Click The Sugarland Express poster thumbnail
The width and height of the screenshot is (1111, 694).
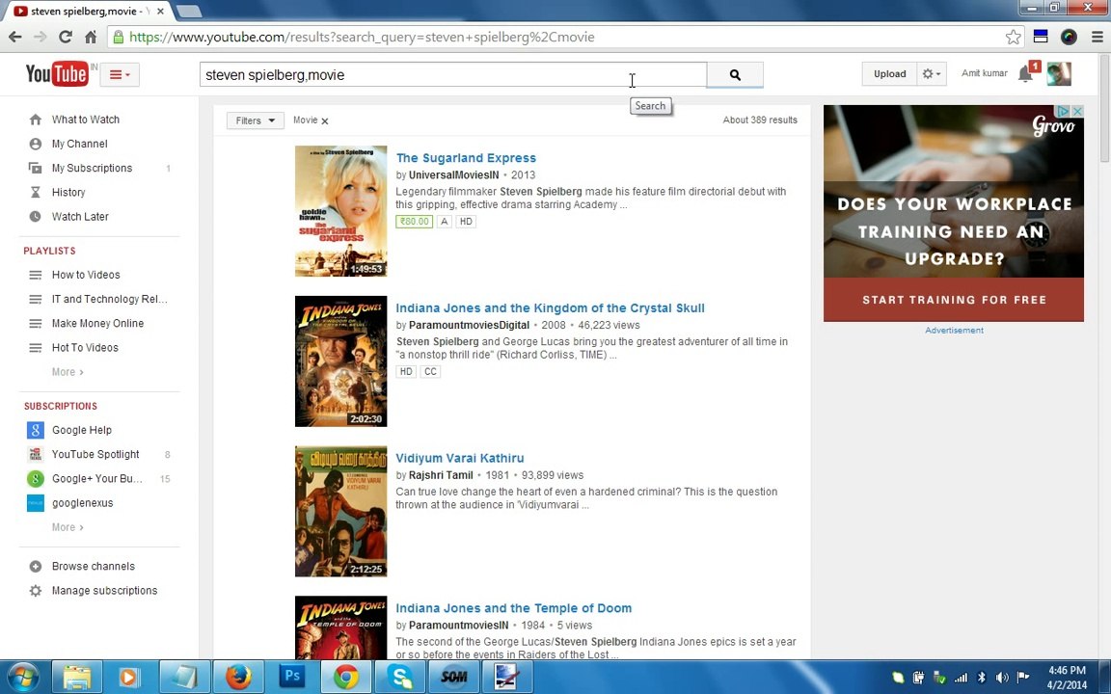click(x=340, y=211)
